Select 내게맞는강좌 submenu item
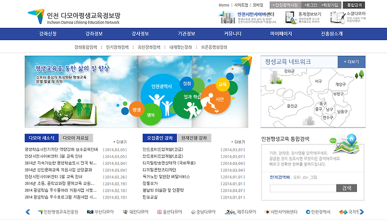Image resolution: width=387 pixels, height=220 pixels. tap(181, 47)
